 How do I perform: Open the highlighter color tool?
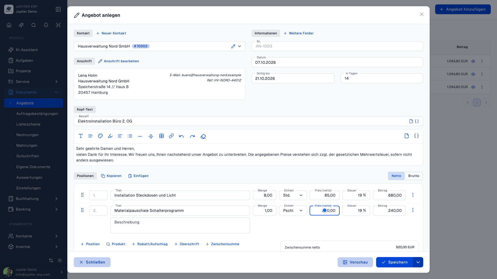click(110, 136)
